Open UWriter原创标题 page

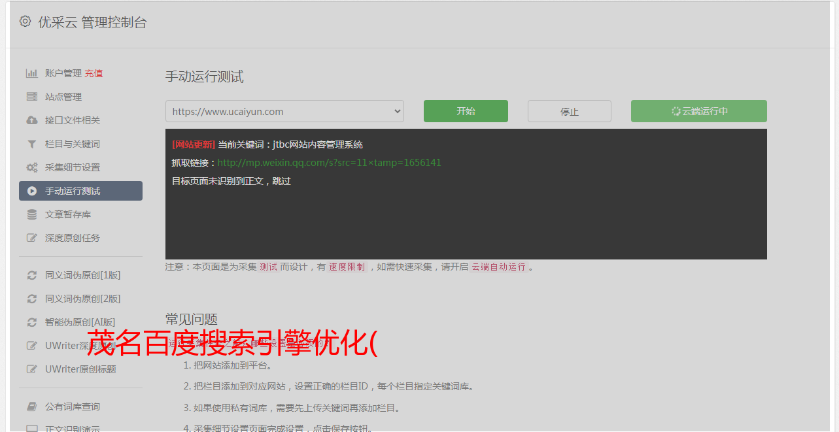[x=80, y=369]
